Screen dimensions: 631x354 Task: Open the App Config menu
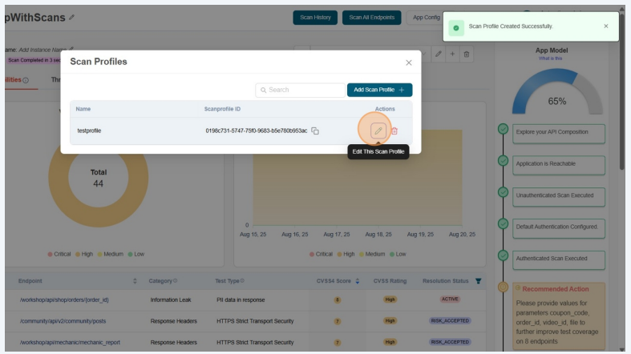(425, 18)
